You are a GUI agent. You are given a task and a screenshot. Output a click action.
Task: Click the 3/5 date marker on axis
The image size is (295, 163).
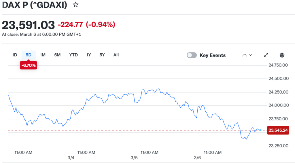134,158
